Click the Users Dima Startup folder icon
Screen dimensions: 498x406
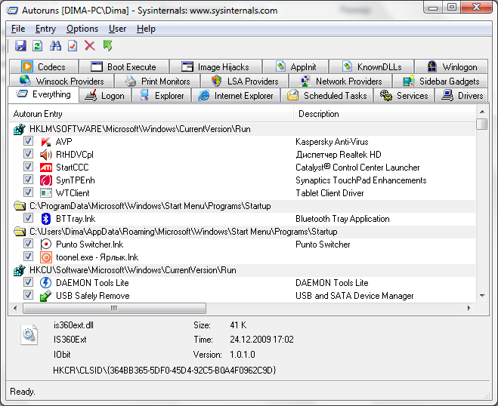click(20, 232)
